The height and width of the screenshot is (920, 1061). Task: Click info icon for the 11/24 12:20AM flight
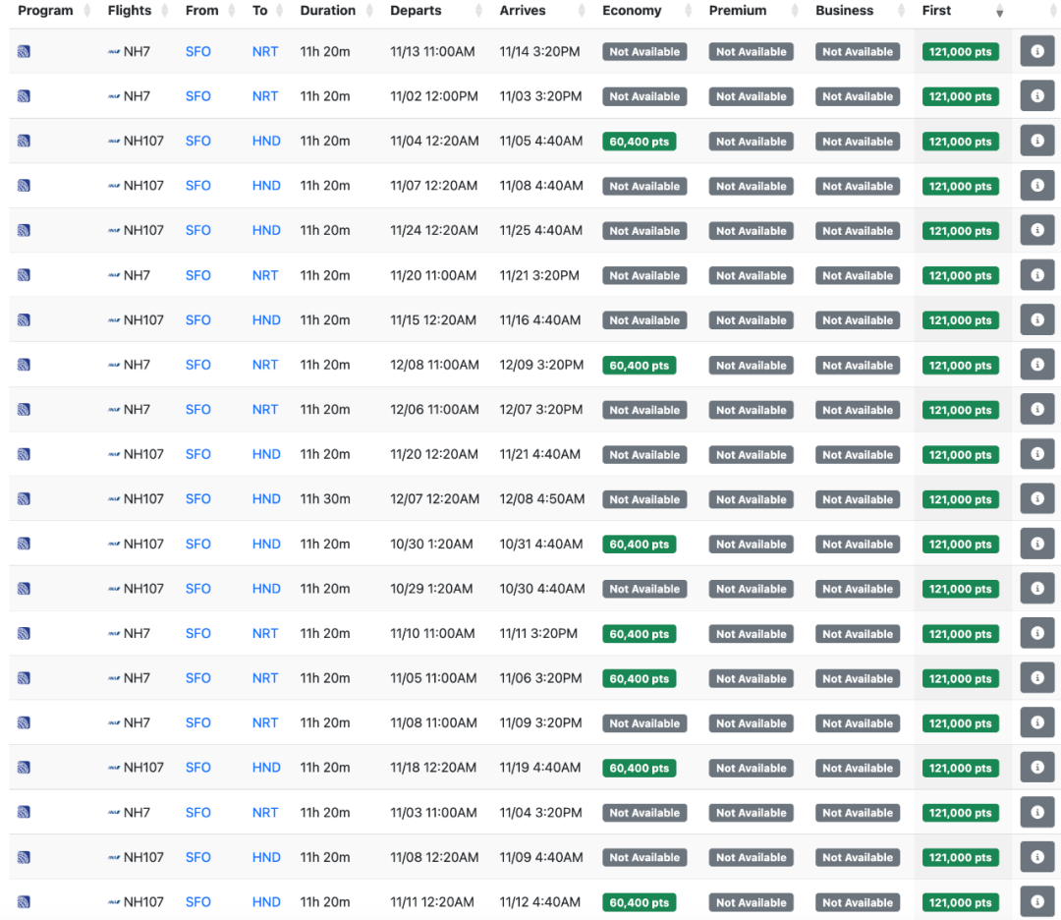[1036, 230]
